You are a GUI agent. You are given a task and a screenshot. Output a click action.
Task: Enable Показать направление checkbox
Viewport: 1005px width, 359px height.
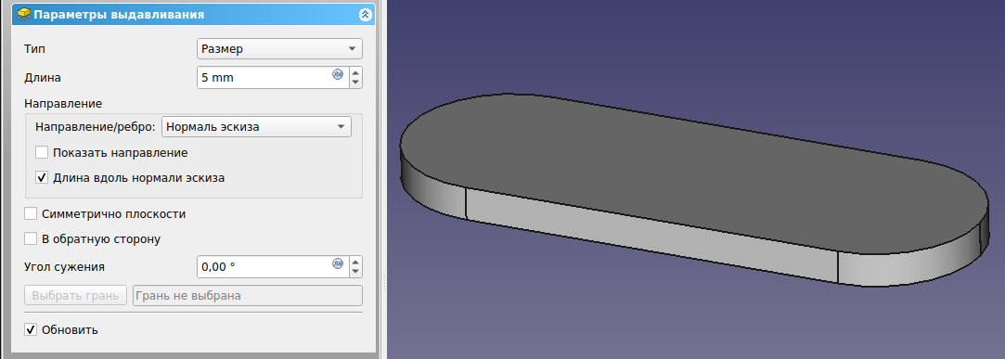coord(43,152)
